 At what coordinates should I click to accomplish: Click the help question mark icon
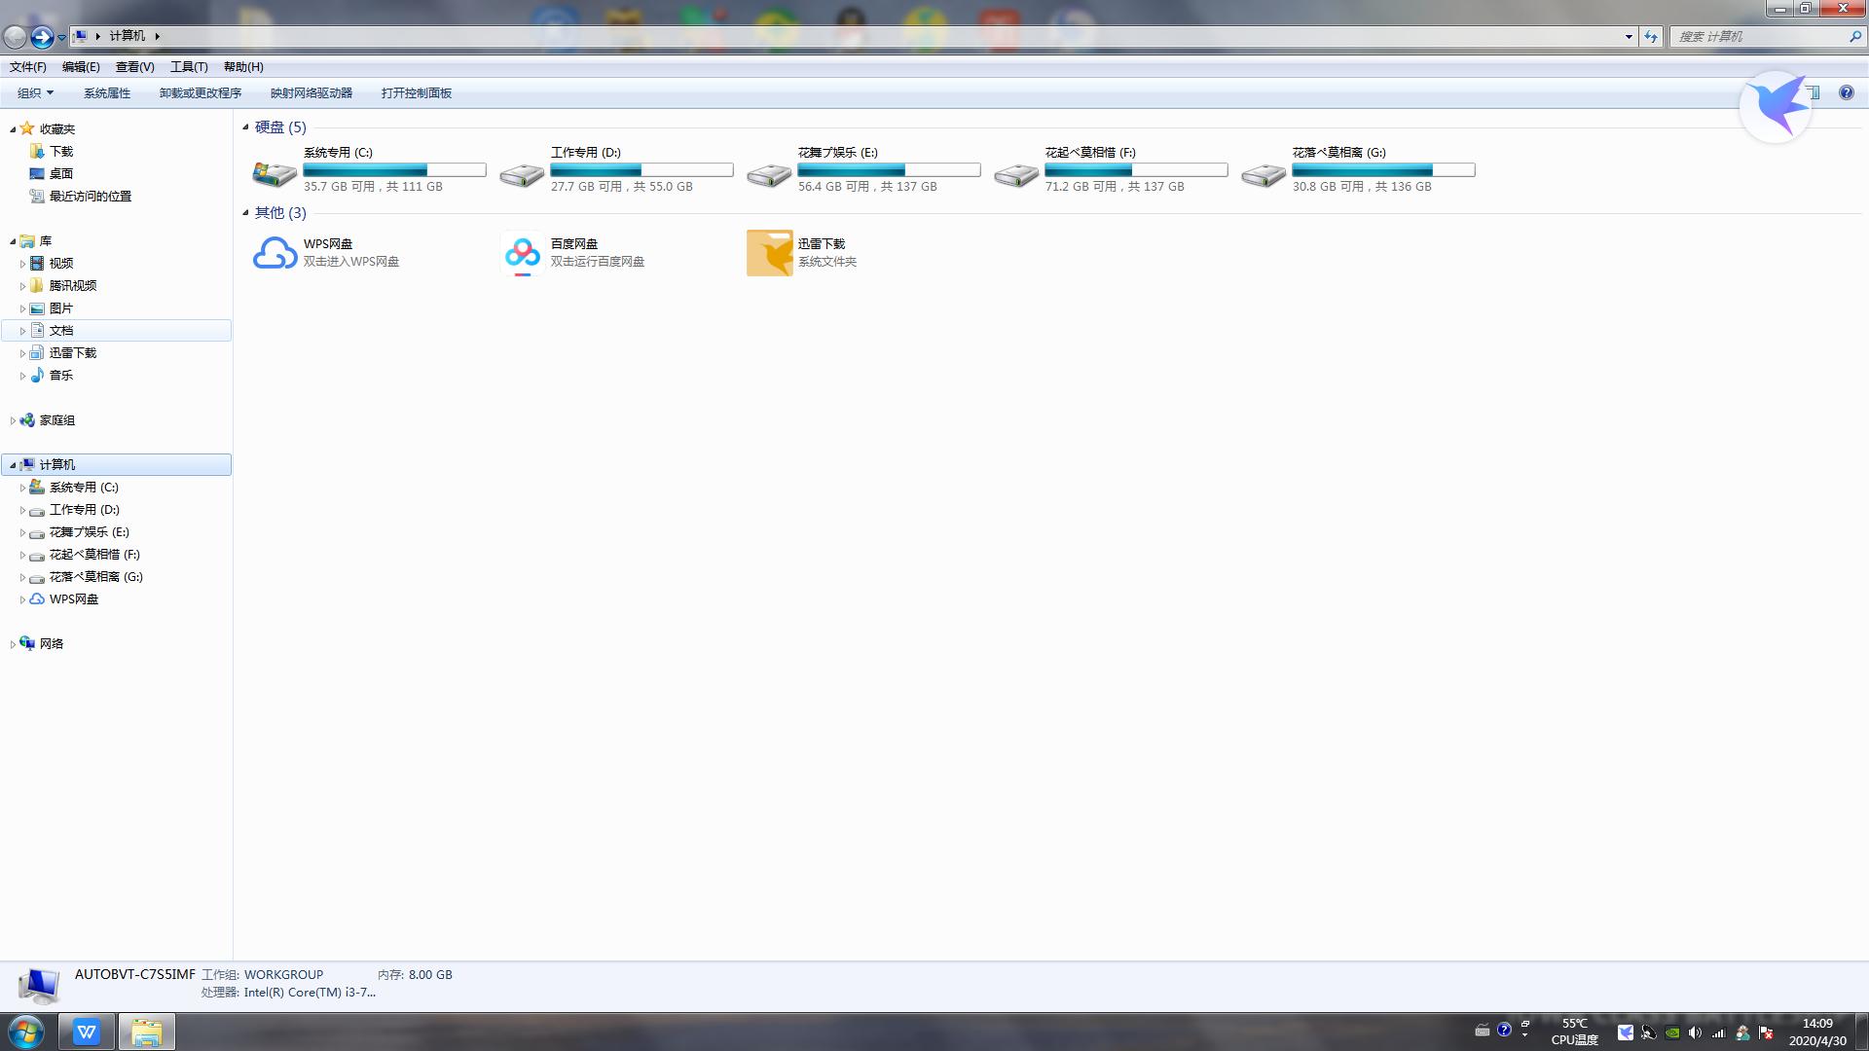click(1846, 93)
